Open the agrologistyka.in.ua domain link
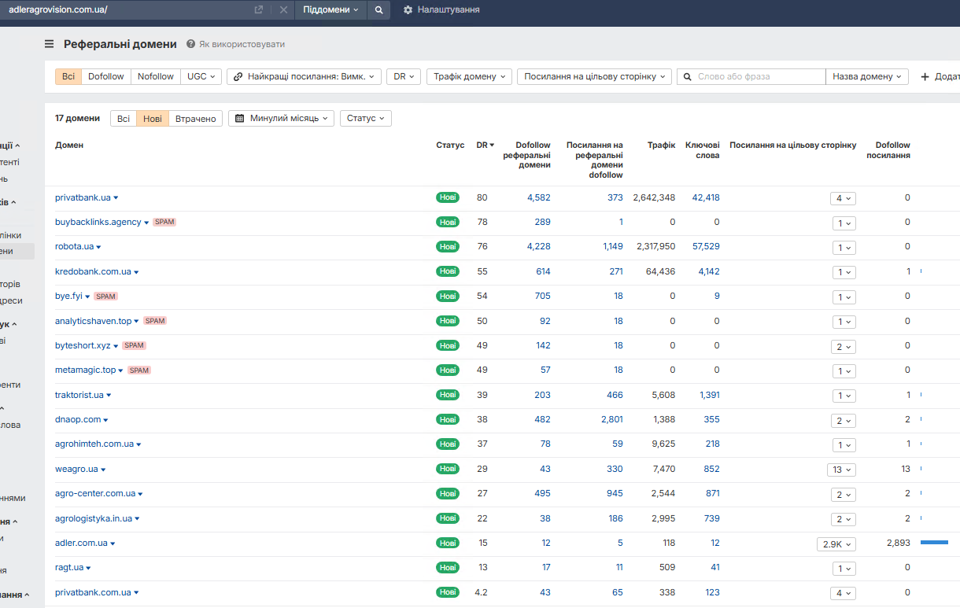Screen dimensions: 960x608 94,518
